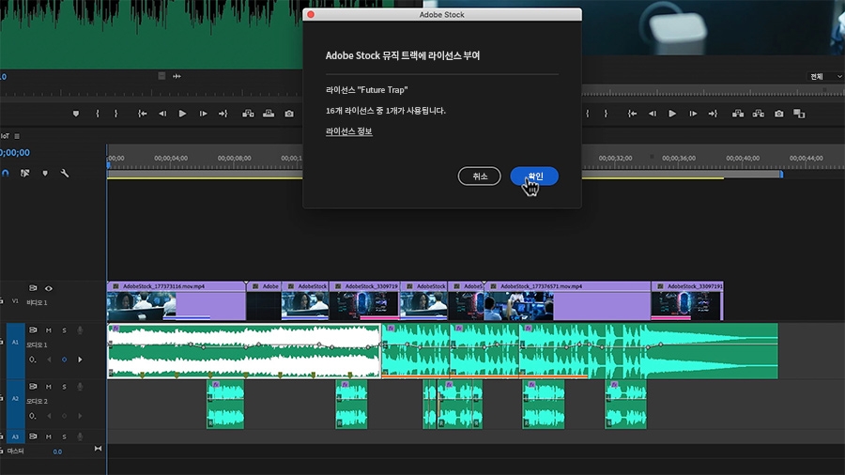Select the A1 track target button
The width and height of the screenshot is (845, 475).
click(x=15, y=350)
